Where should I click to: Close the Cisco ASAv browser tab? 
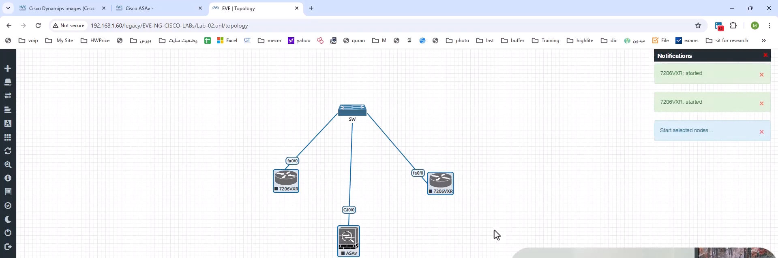200,8
